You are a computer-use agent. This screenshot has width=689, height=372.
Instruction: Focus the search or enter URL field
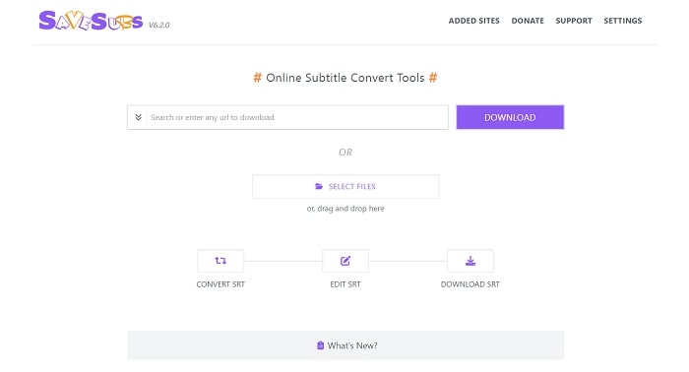296,117
